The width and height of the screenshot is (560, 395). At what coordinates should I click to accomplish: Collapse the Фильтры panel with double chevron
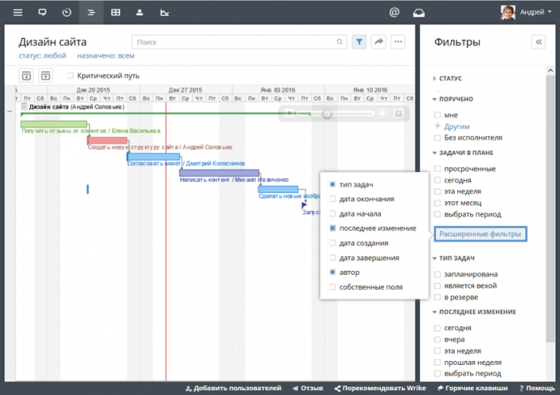click(x=539, y=42)
